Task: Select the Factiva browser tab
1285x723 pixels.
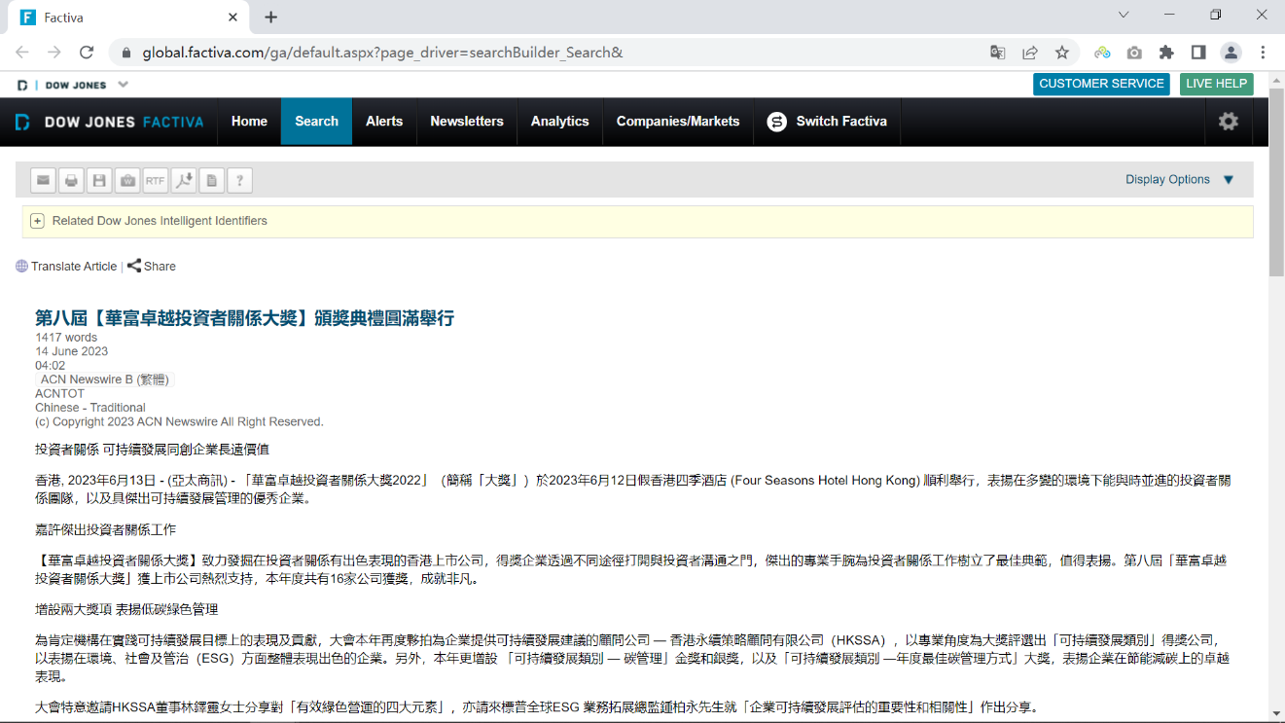Action: [127, 18]
